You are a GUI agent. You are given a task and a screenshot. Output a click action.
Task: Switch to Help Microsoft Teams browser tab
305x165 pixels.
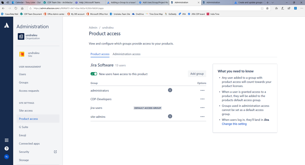90,2
